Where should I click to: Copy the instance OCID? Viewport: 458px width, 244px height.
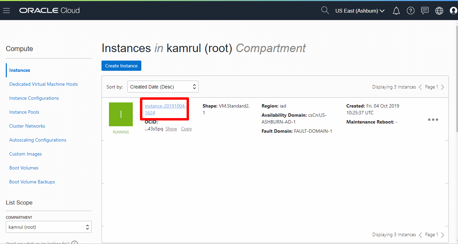coord(187,129)
